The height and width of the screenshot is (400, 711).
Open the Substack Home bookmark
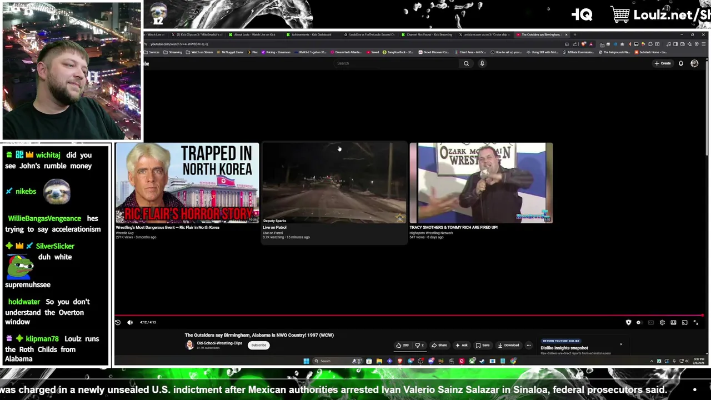click(651, 52)
